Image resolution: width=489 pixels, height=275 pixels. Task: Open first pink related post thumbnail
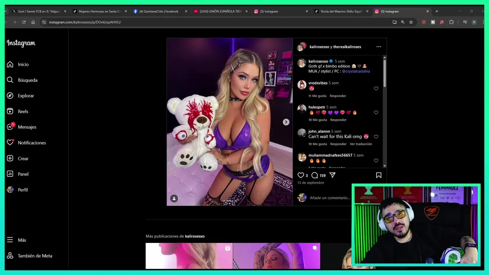point(189,256)
